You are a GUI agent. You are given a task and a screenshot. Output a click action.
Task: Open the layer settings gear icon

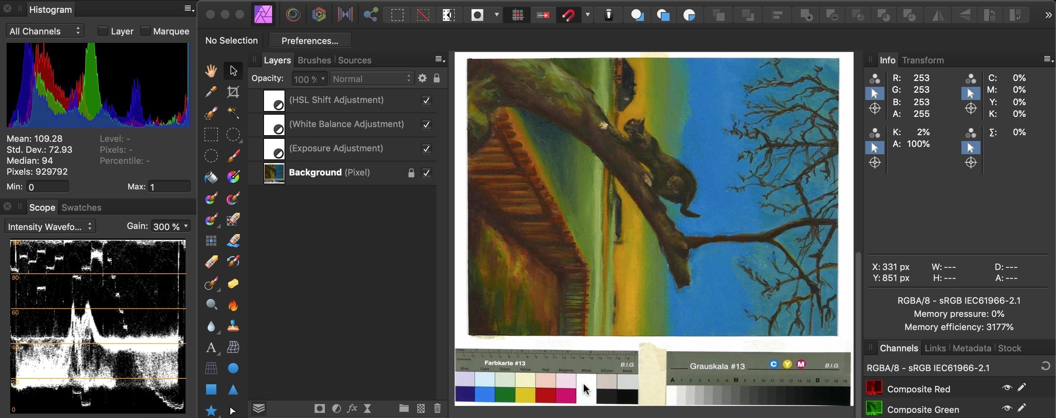pyautogui.click(x=422, y=78)
